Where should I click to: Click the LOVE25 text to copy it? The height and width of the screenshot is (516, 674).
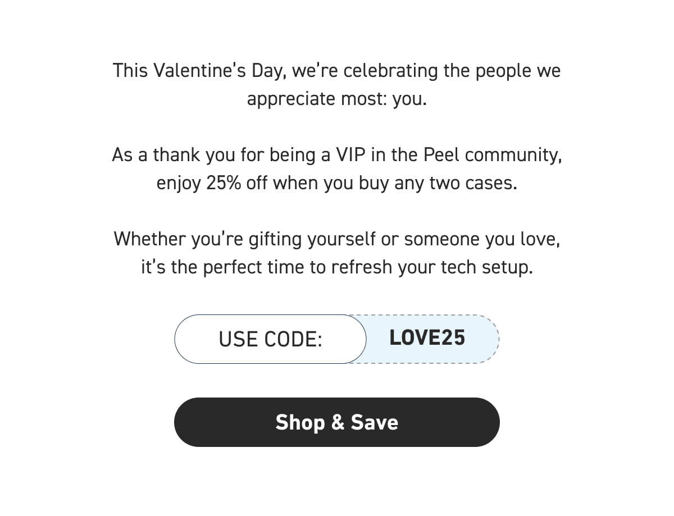[427, 337]
